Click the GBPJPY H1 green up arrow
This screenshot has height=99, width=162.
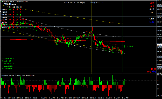click(x=21, y=22)
